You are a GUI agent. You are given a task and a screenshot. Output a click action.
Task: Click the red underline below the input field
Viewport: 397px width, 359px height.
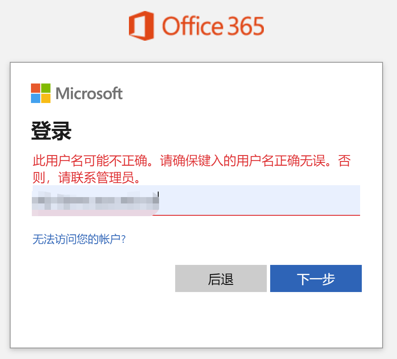[x=254, y=215]
